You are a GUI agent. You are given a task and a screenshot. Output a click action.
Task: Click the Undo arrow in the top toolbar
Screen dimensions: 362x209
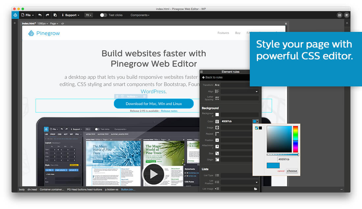click(x=40, y=15)
